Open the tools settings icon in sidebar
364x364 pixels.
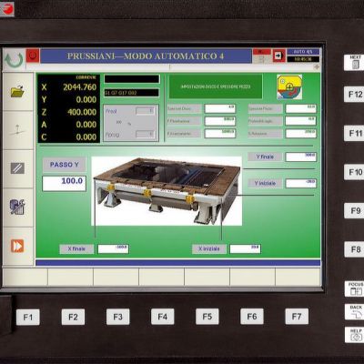tap(17, 207)
